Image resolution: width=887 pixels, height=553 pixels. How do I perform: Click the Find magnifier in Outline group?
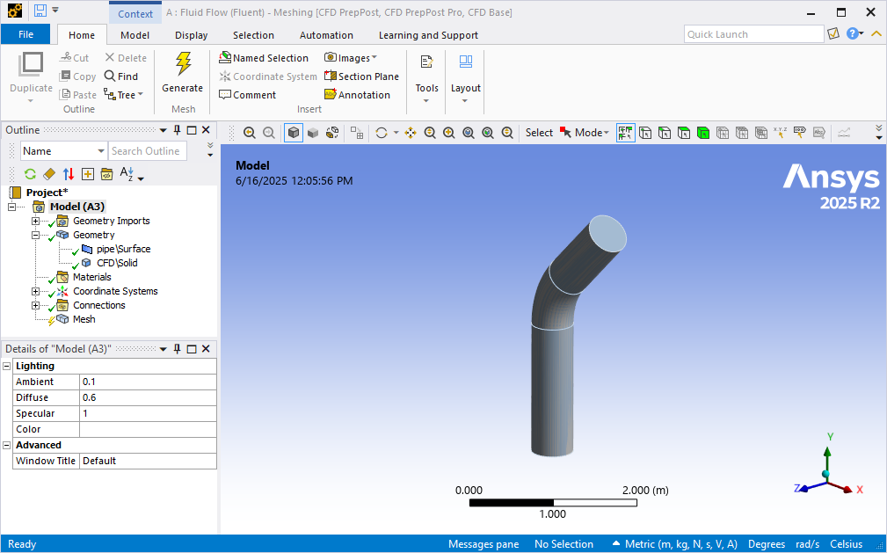[120, 76]
